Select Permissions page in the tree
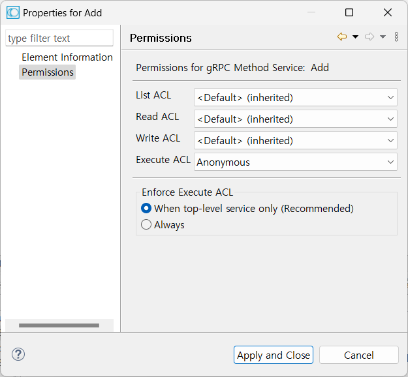This screenshot has width=408, height=377. pyautogui.click(x=47, y=72)
